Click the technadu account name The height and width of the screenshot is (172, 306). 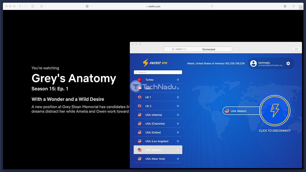(x=264, y=62)
